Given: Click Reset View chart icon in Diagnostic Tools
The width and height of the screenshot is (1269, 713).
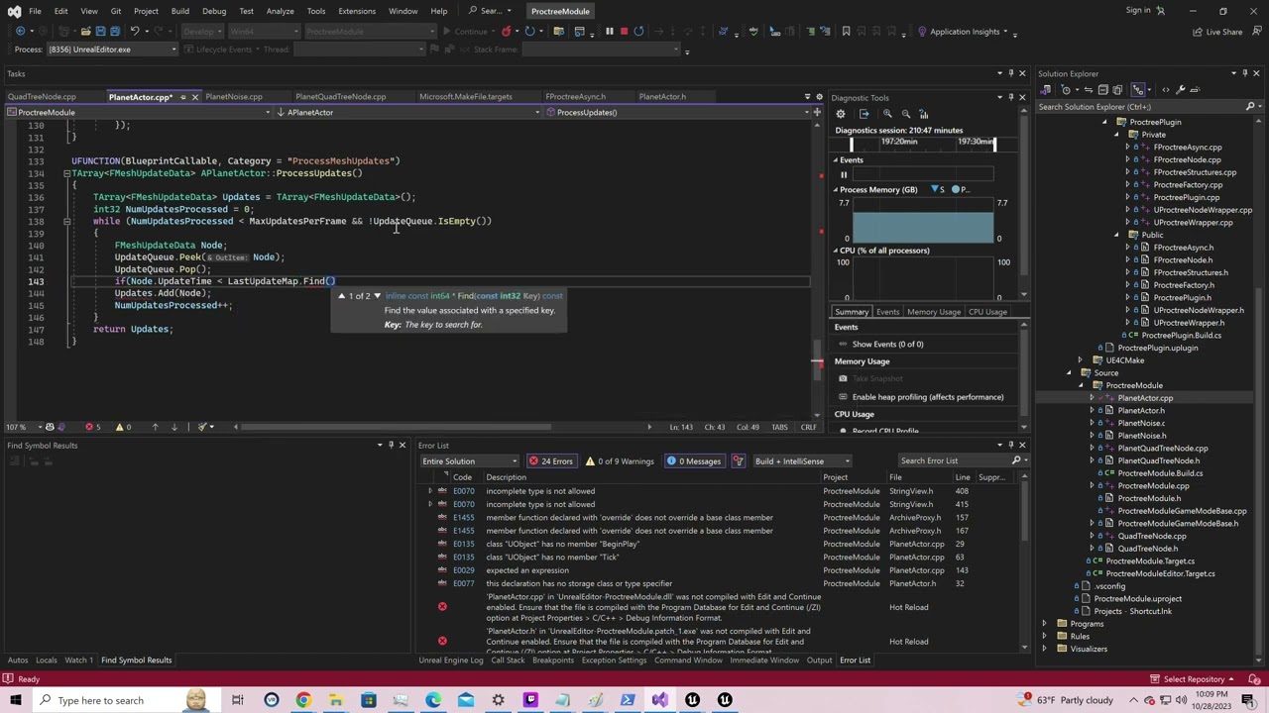Looking at the screenshot, I should click(923, 114).
